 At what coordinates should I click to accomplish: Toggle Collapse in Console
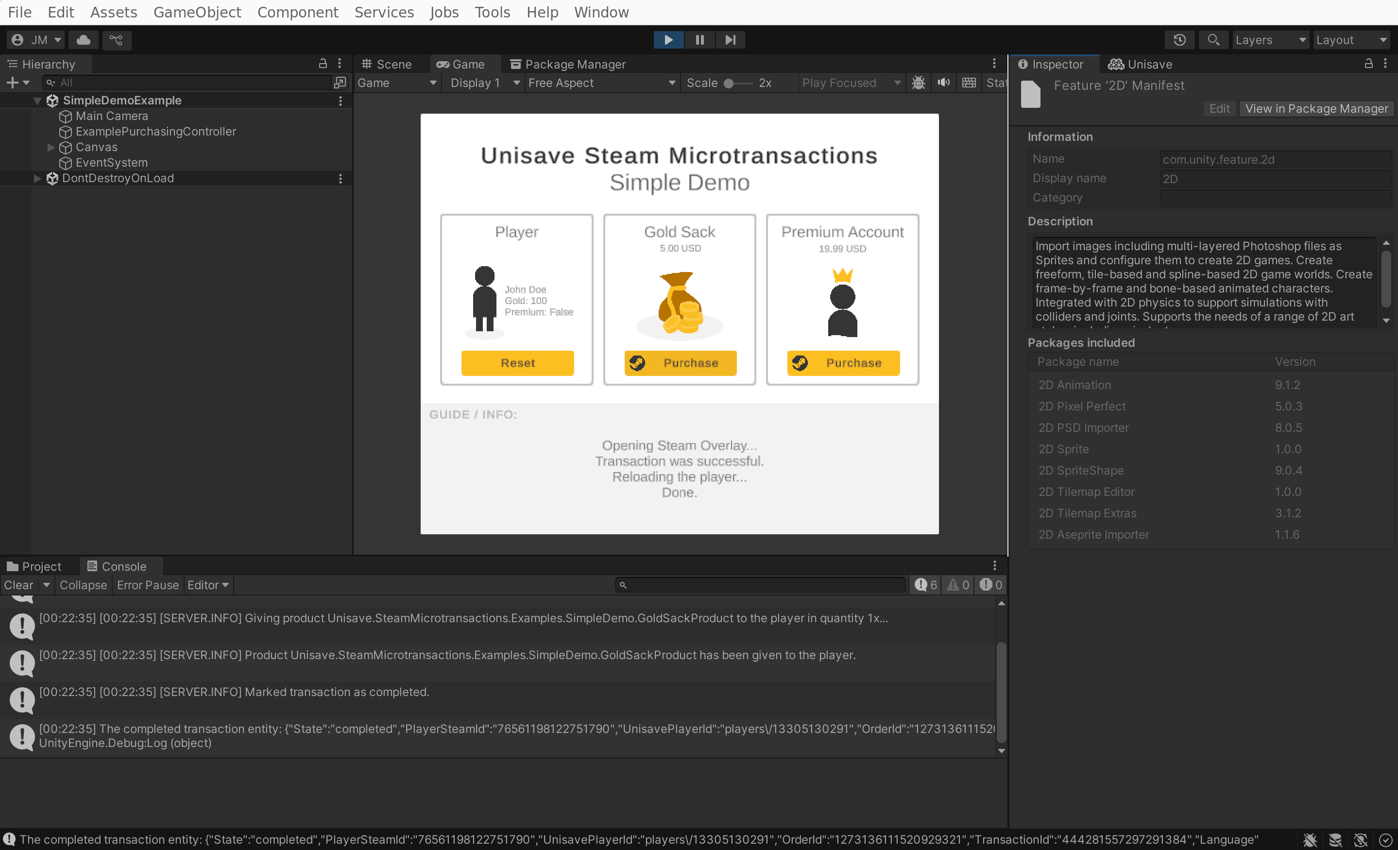(x=84, y=585)
